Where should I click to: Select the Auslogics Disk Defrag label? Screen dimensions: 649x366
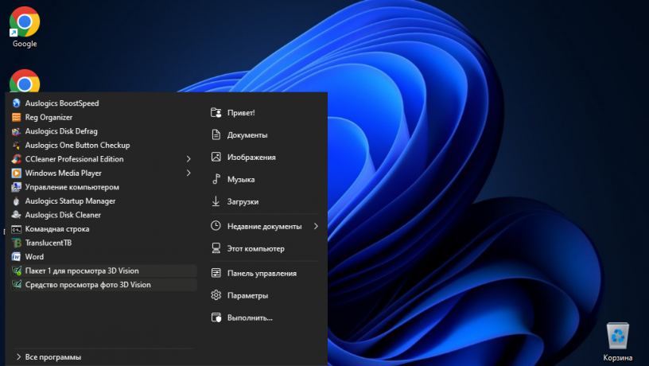pyautogui.click(x=61, y=131)
